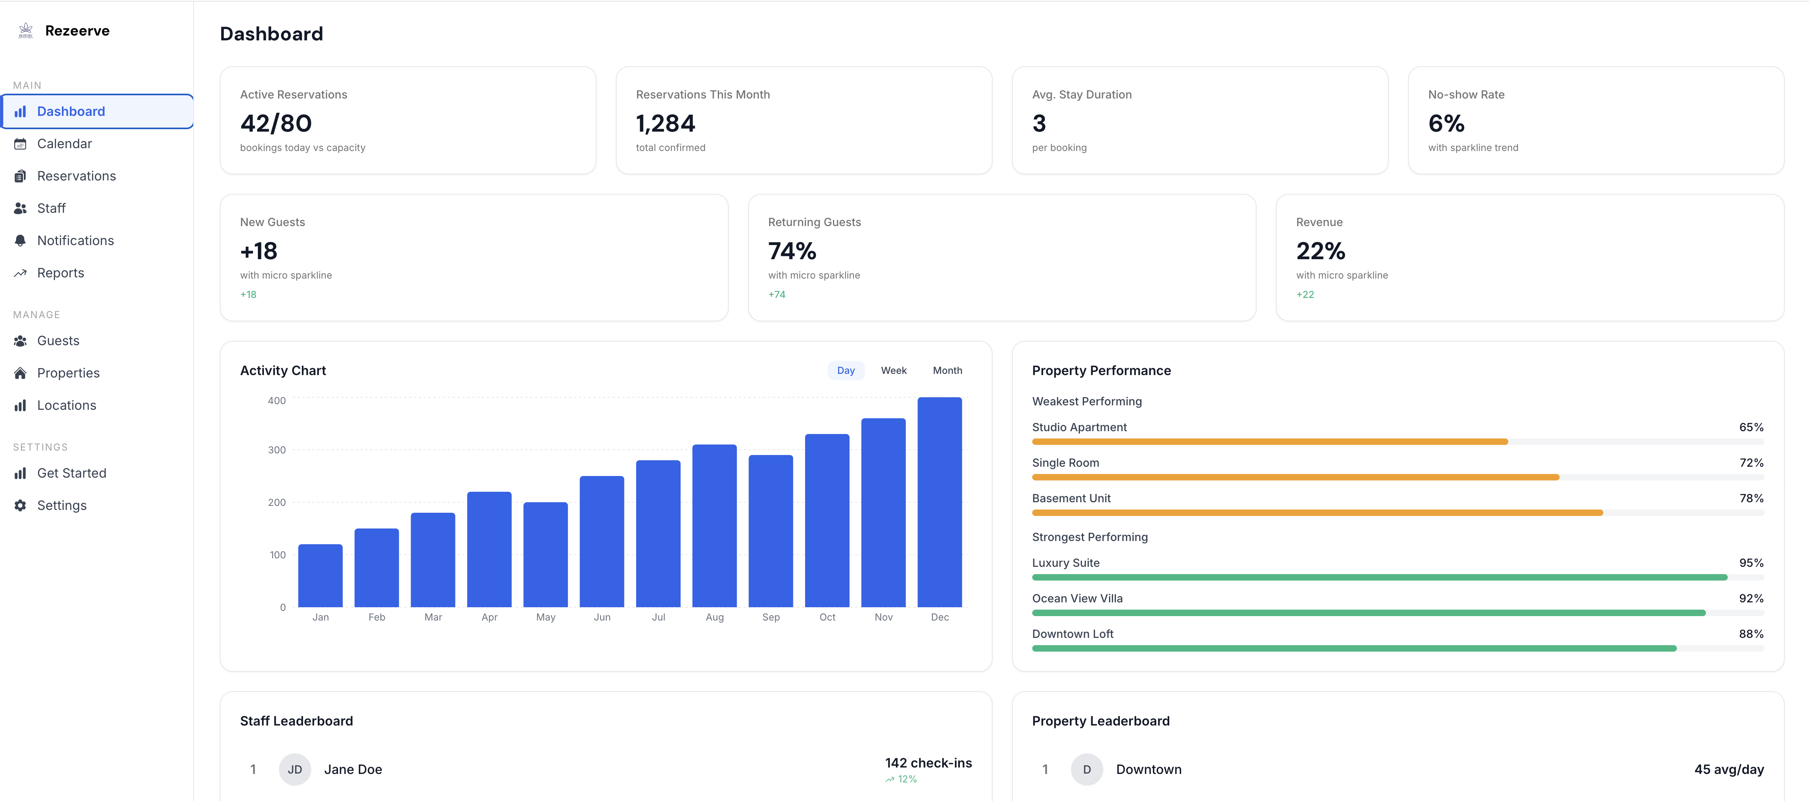Click the Settings gear icon
This screenshot has width=1809, height=801.
(20, 506)
